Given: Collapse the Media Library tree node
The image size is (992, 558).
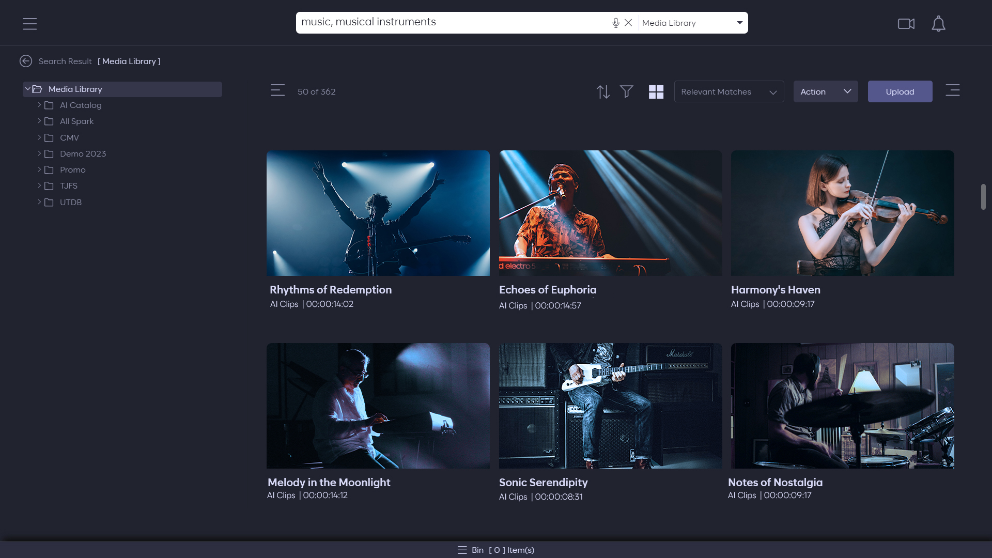Looking at the screenshot, I should pyautogui.click(x=27, y=89).
